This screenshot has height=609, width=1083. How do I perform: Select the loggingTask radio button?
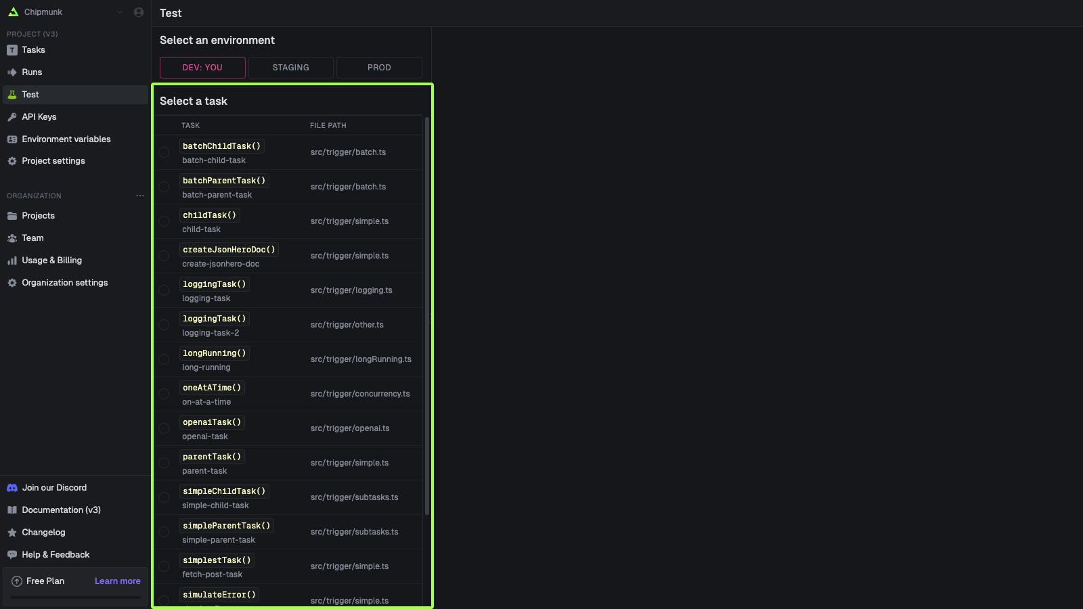coord(164,290)
